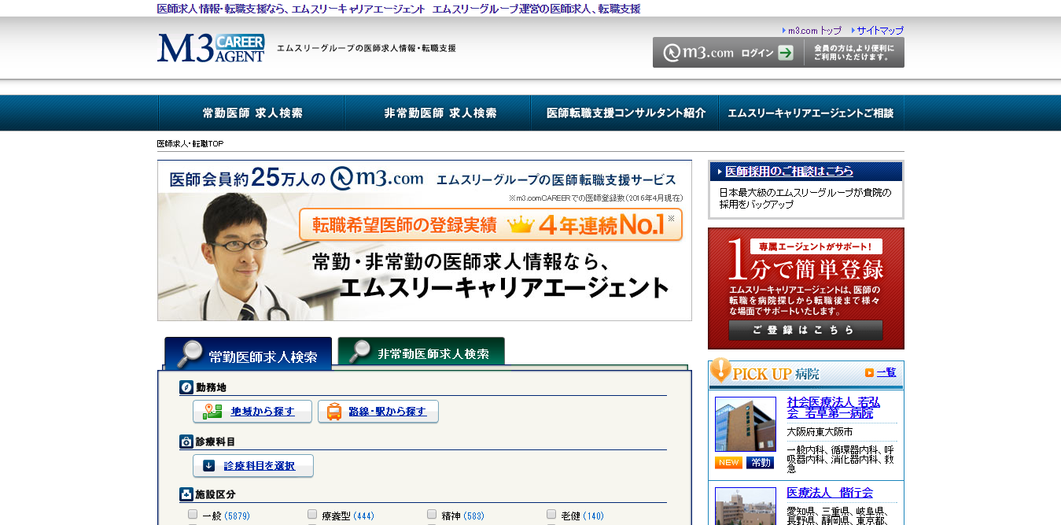
Task: Click the train icon beside 路線・駅から探す
Action: (334, 412)
